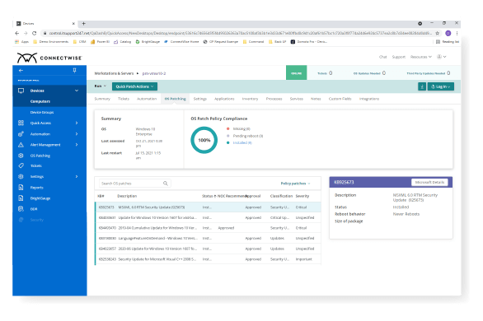
Task: Select Device Groups in the sidebar
Action: click(x=42, y=112)
